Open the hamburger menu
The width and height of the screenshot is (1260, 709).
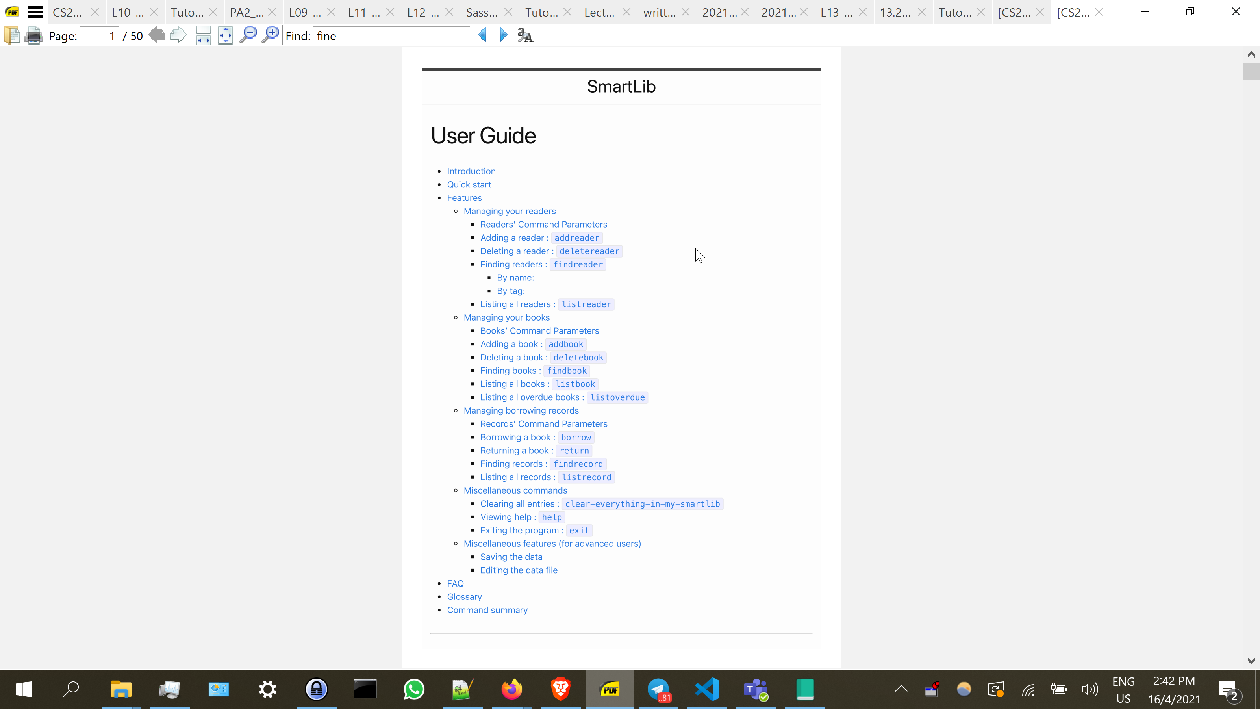pyautogui.click(x=35, y=12)
